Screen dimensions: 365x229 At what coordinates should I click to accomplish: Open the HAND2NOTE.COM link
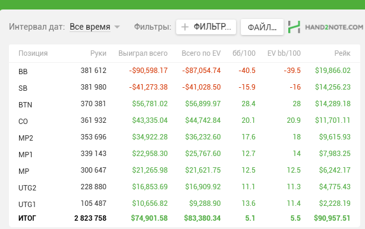point(334,27)
